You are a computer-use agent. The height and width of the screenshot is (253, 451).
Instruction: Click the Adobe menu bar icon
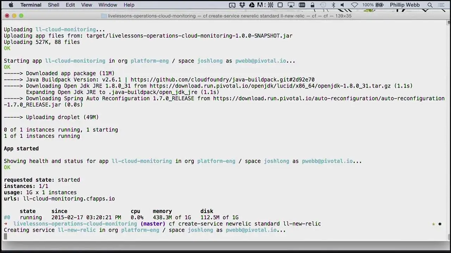pos(260,5)
